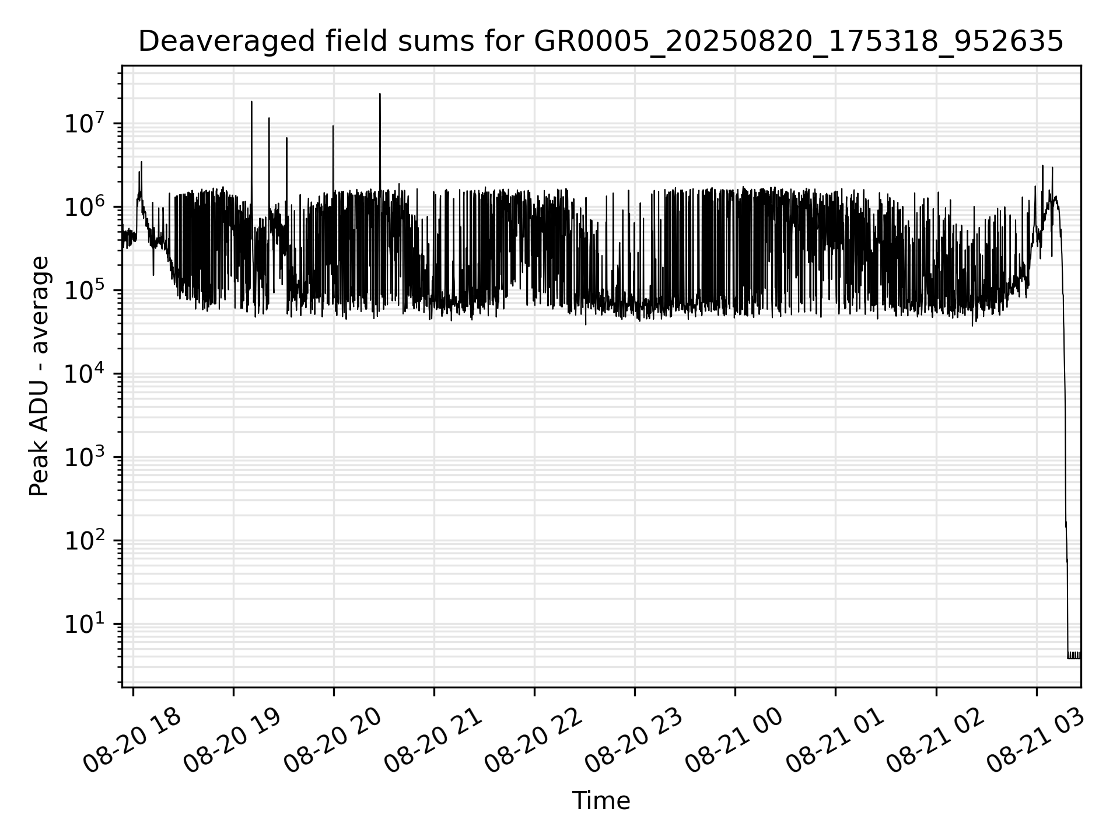The height and width of the screenshot is (840, 1120).
Task: Click the x tick label '08-20 22'
Action: point(533,741)
